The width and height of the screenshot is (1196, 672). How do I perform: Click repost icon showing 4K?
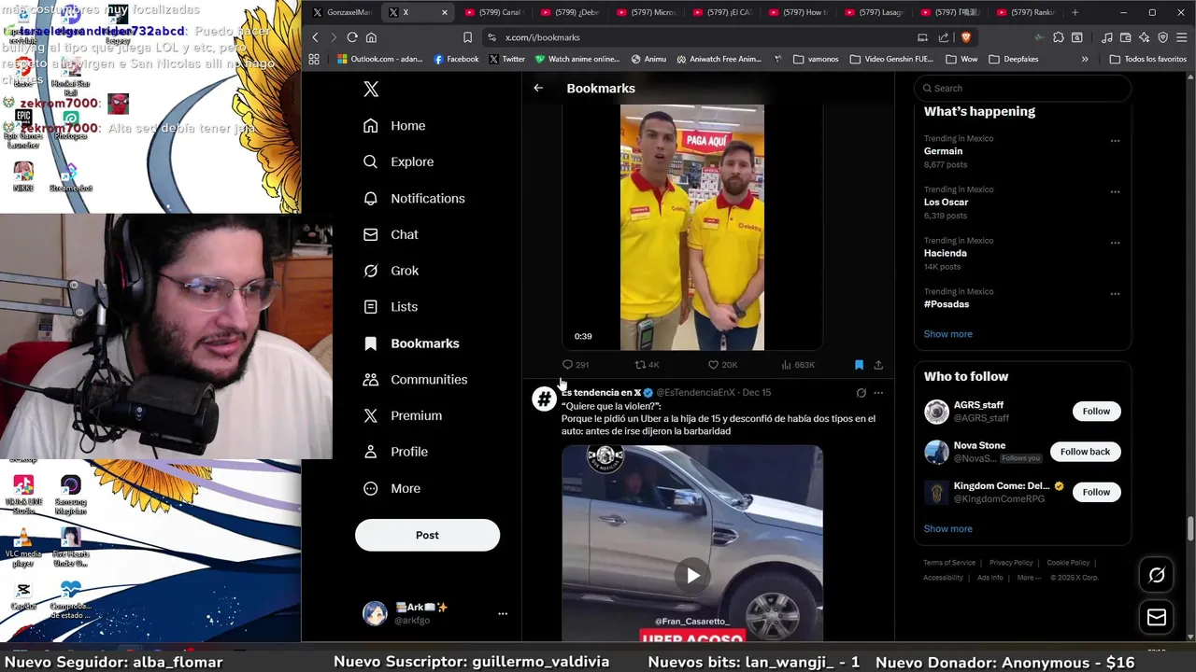click(x=640, y=365)
